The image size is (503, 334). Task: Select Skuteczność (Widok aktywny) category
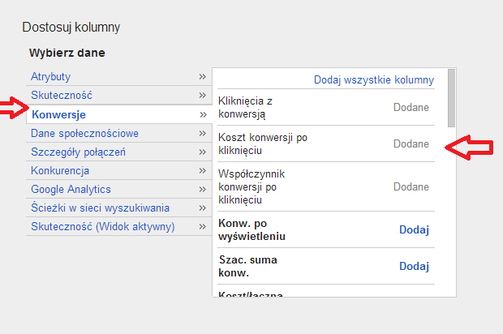pos(102,226)
